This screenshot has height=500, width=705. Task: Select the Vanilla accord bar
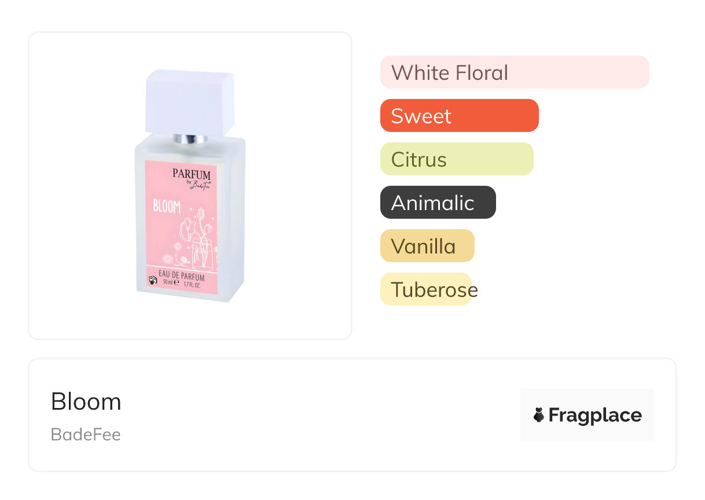(427, 246)
